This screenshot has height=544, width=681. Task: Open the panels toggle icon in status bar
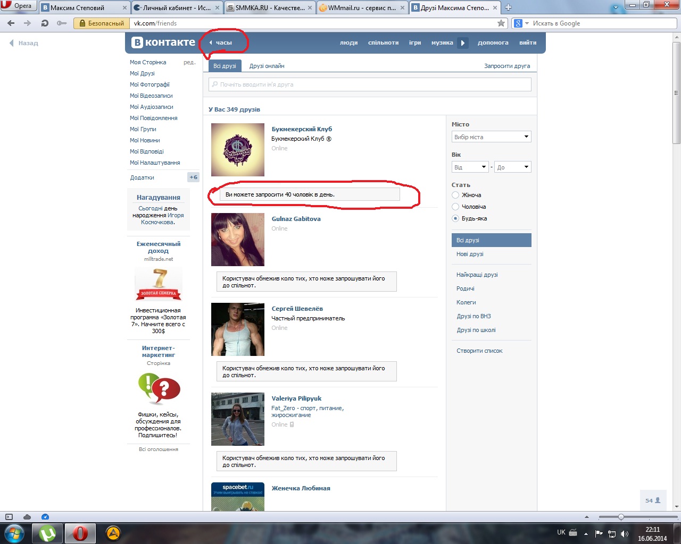click(x=9, y=517)
